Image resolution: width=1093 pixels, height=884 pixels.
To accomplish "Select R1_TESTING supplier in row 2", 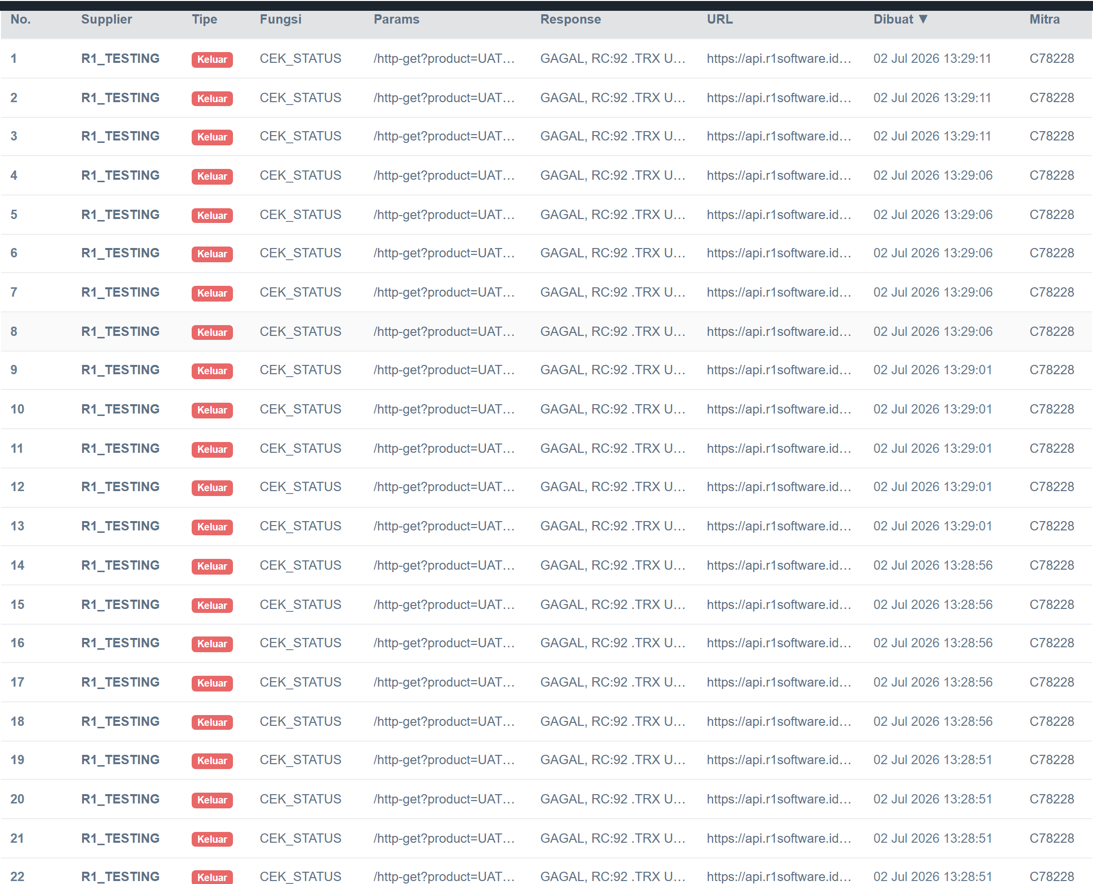I will click(120, 98).
